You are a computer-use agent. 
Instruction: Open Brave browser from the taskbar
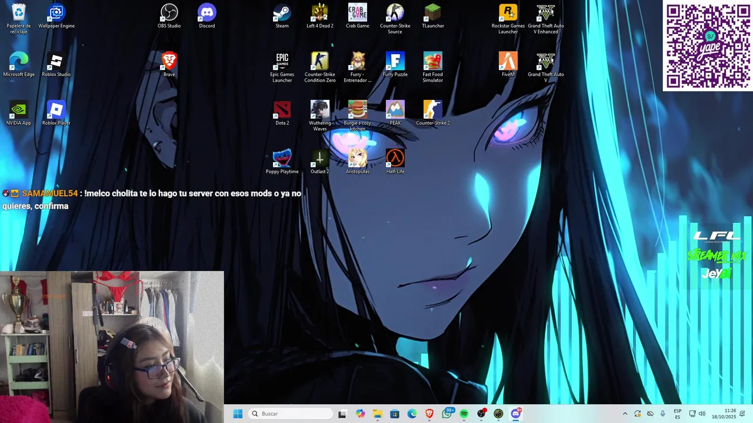pyautogui.click(x=429, y=414)
